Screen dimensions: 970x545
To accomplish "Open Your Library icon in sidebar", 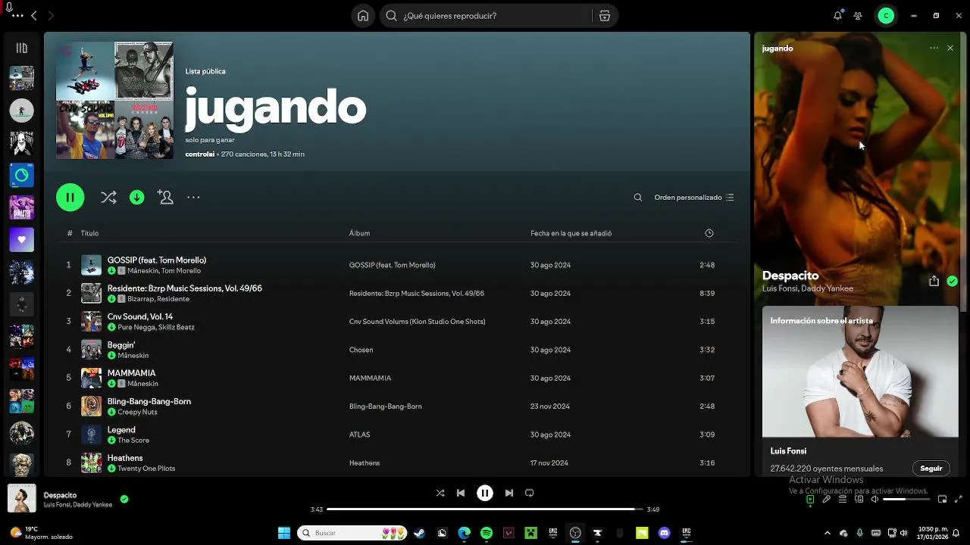I will coord(21,48).
